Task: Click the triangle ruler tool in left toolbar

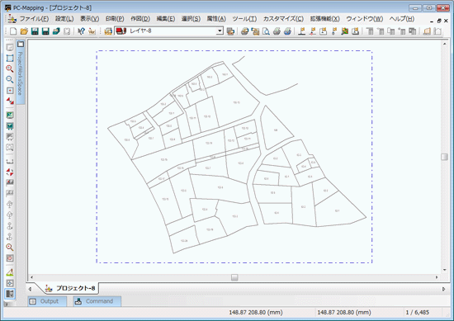Action: 10,272
